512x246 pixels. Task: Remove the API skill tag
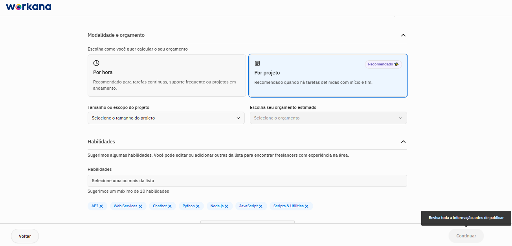click(x=101, y=206)
